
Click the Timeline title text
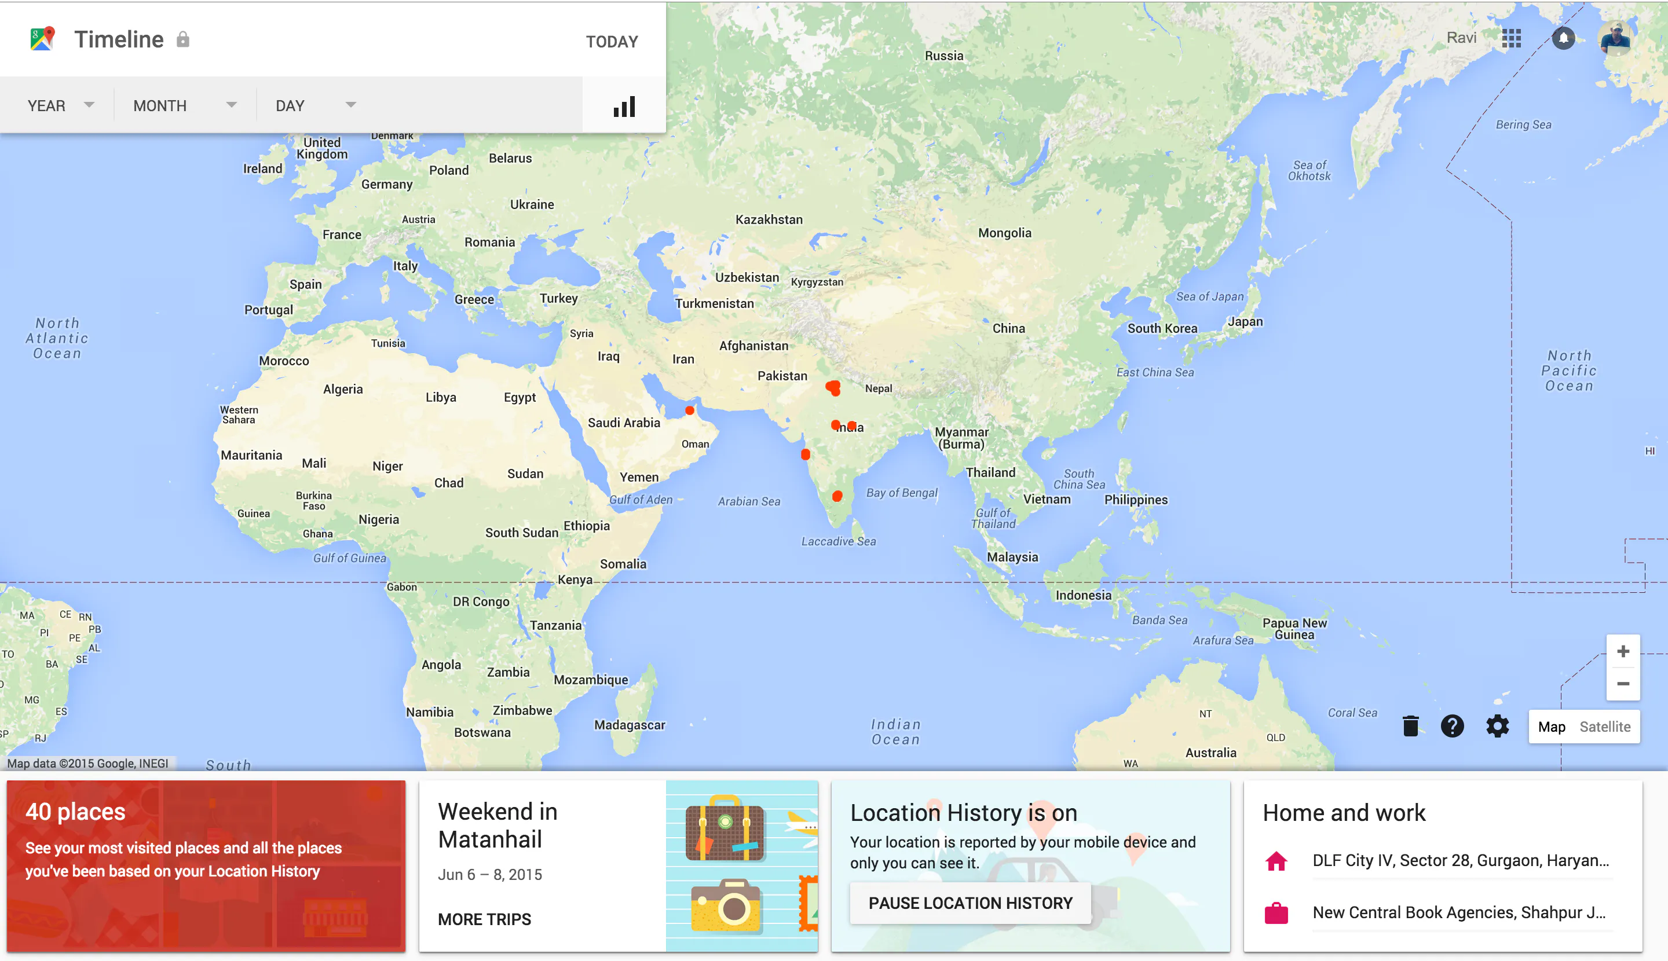[x=119, y=39]
